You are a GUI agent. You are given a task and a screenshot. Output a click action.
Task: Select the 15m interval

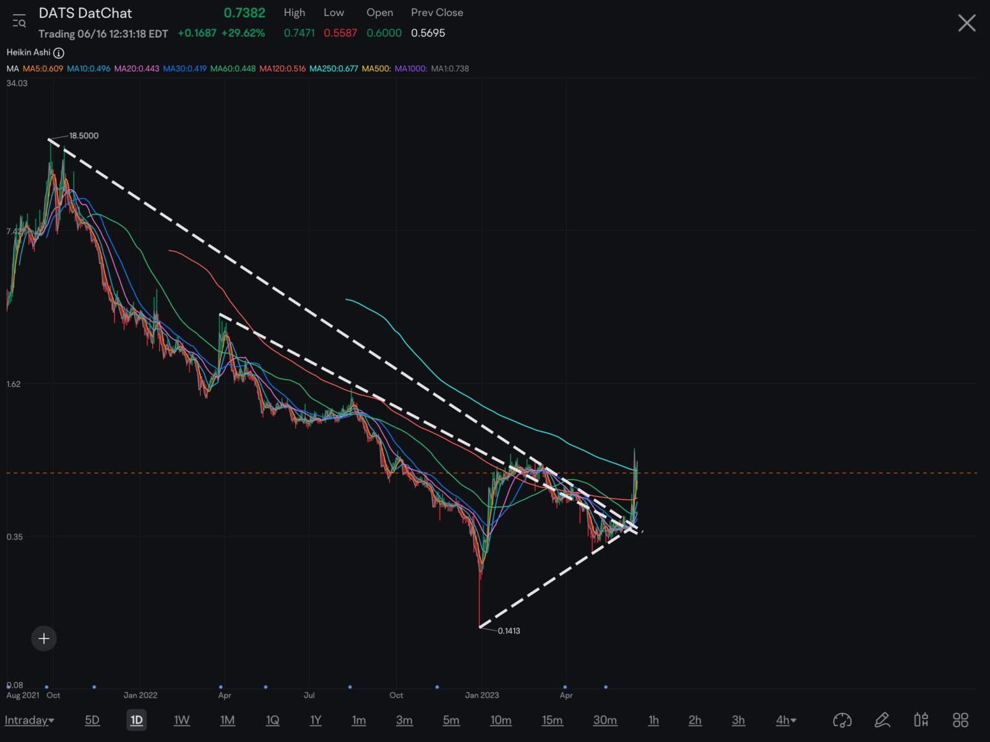[553, 720]
